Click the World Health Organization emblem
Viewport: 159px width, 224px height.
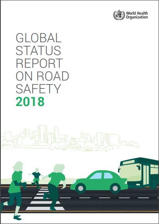[119, 15]
